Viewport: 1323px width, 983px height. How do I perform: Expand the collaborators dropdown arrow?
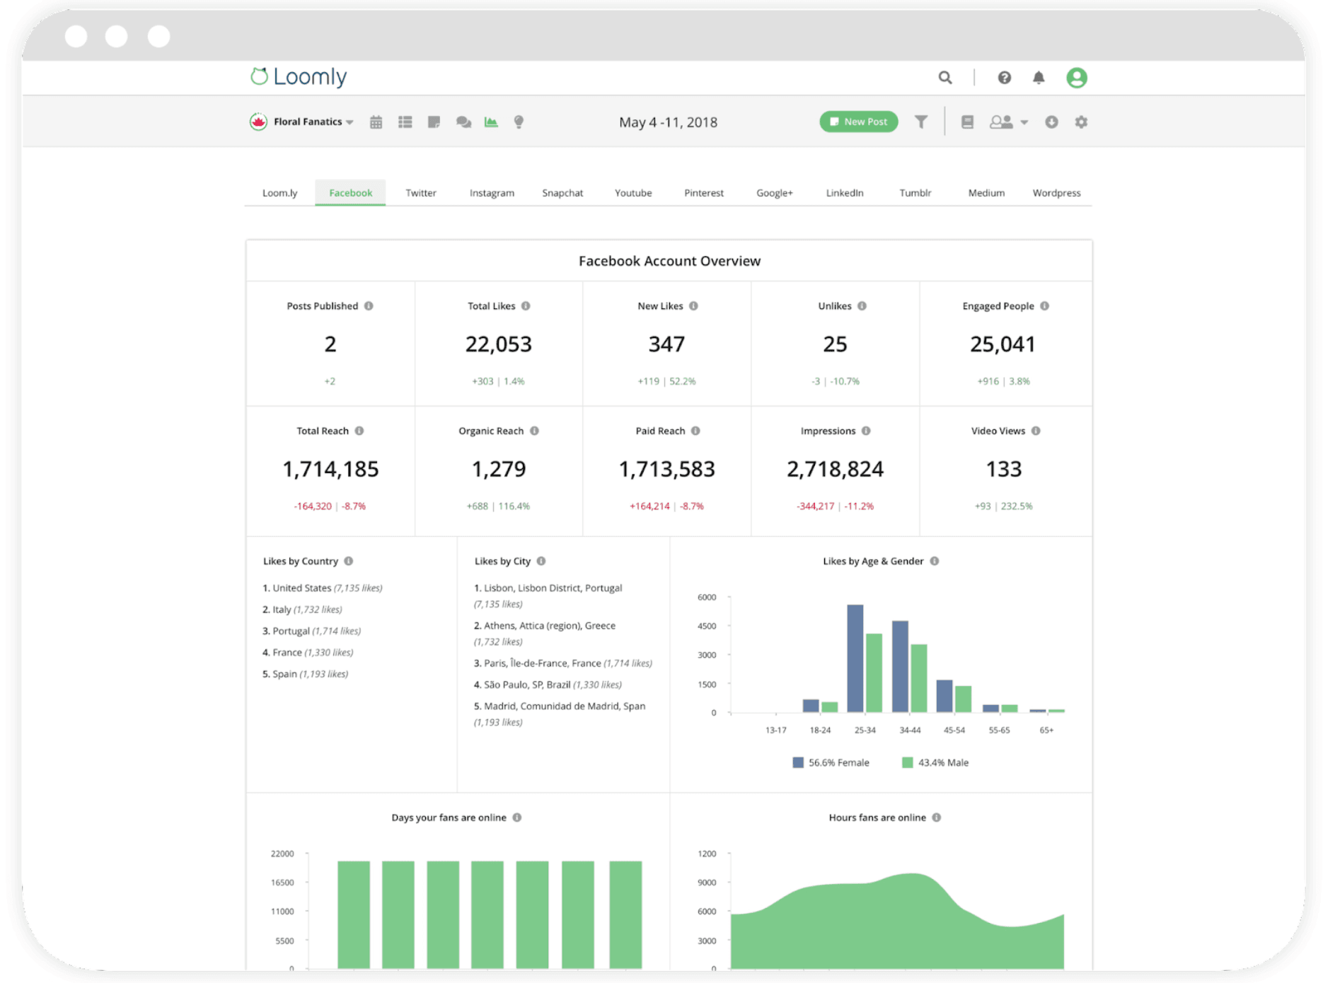click(x=1025, y=122)
